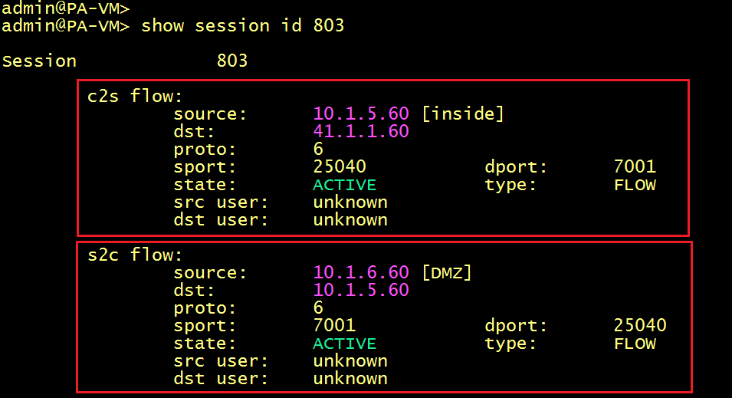Click the s2c sport value 7001
This screenshot has width=732, height=398.
tap(334, 325)
